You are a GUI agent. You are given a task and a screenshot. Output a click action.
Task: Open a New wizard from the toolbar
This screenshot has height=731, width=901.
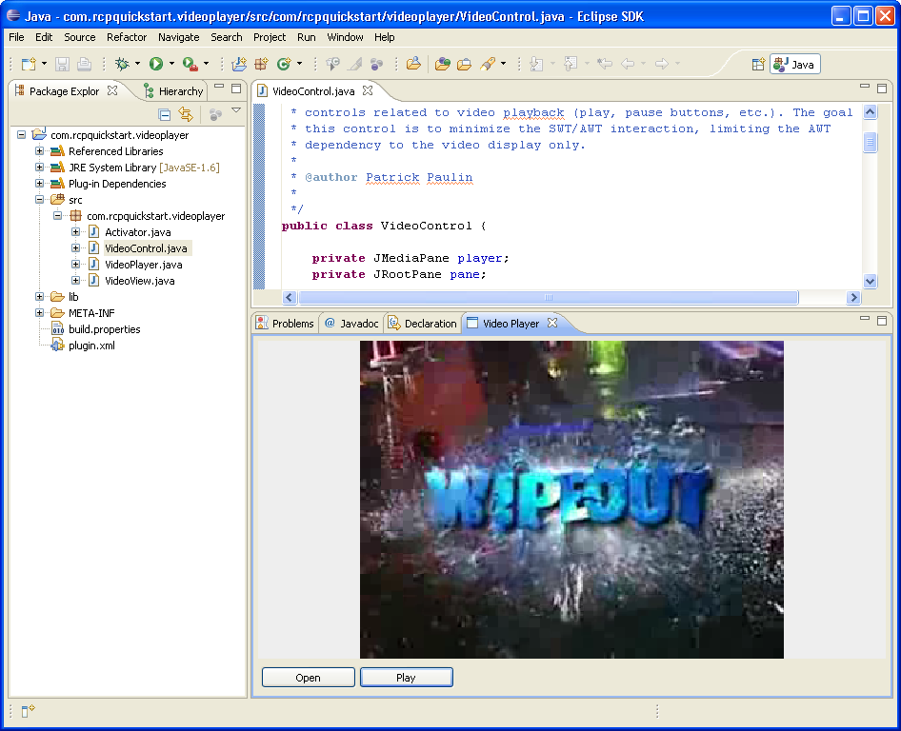(x=27, y=64)
